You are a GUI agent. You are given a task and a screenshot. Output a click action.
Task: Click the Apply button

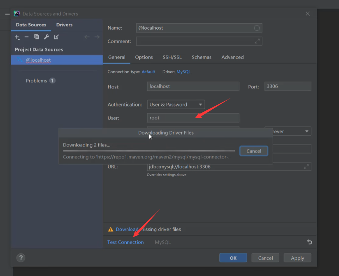point(297,258)
